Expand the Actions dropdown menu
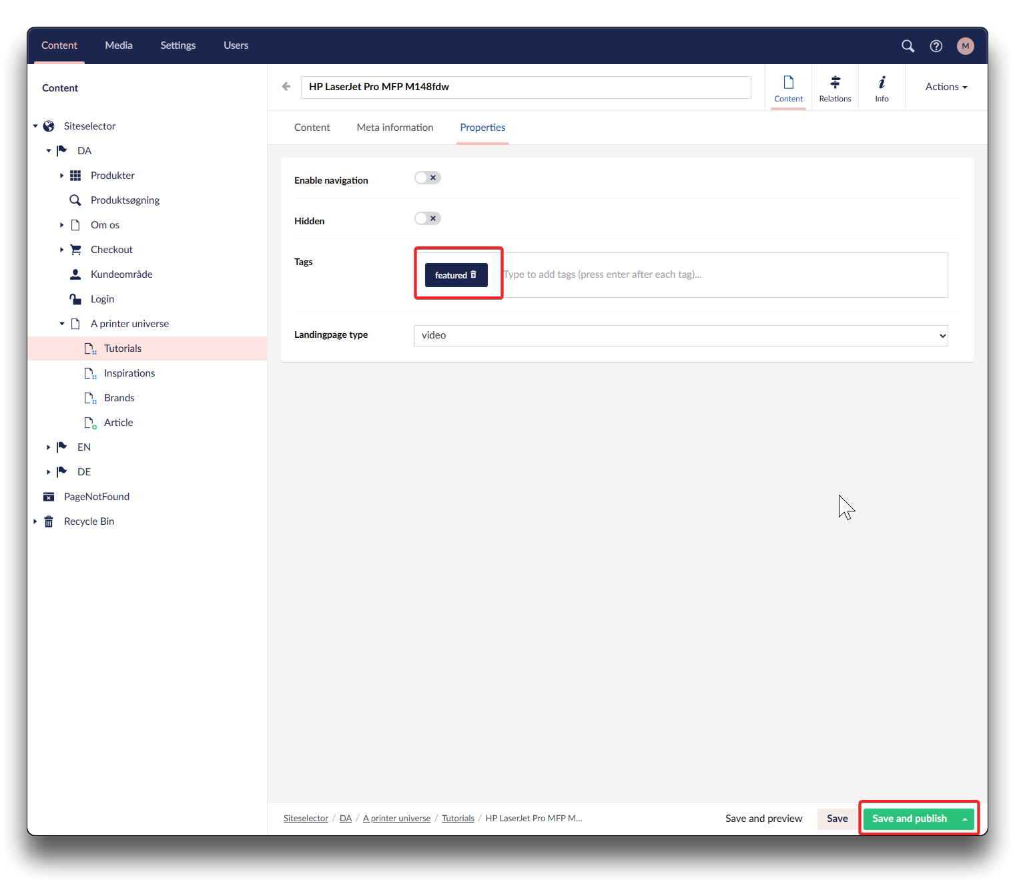 point(946,87)
